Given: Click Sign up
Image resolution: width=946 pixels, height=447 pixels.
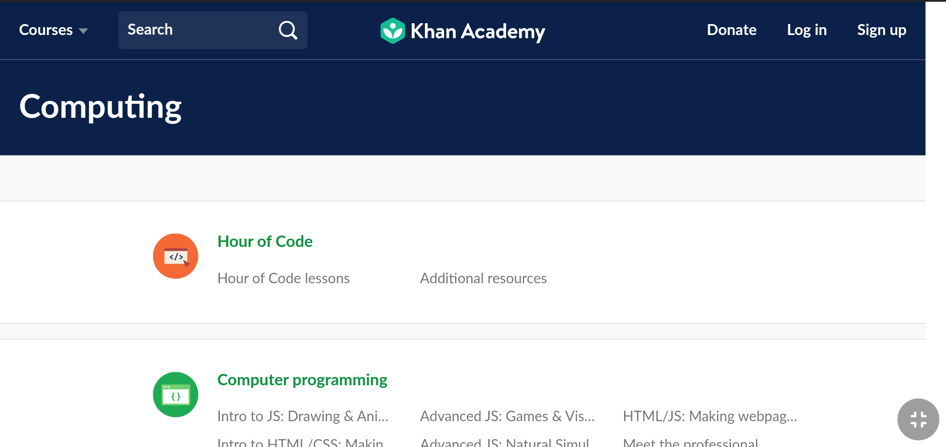Looking at the screenshot, I should click(882, 30).
